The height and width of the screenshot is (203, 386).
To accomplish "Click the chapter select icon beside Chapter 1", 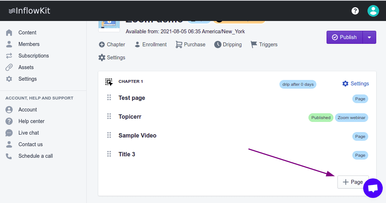I will click(x=109, y=82).
